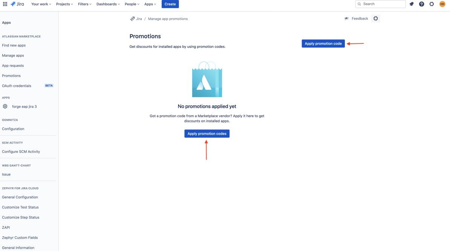The image size is (450, 251).
Task: Click the Jira logo in the navigation bar
Action: pos(17,4)
